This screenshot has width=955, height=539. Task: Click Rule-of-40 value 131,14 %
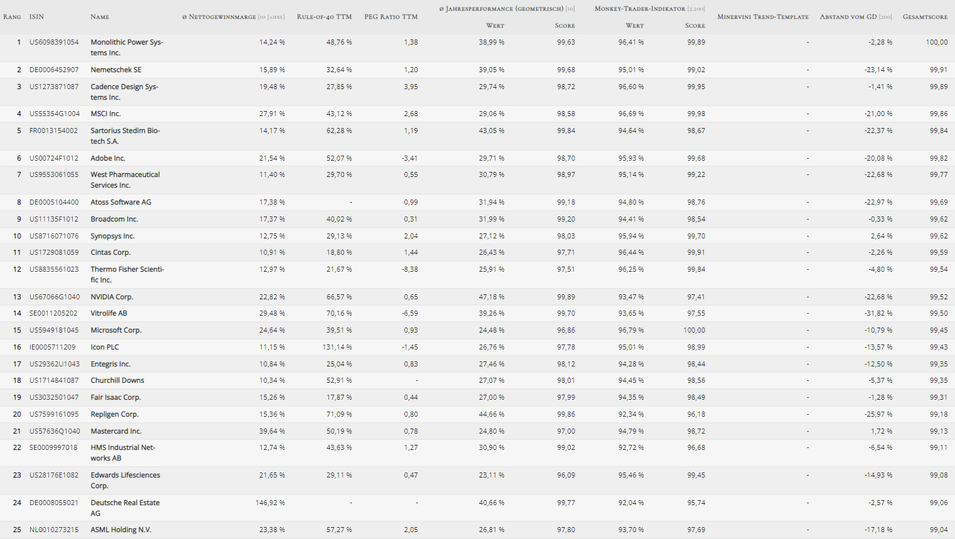(337, 347)
